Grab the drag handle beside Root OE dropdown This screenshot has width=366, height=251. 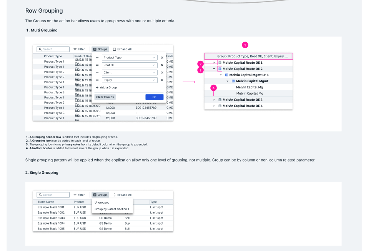(97, 65)
